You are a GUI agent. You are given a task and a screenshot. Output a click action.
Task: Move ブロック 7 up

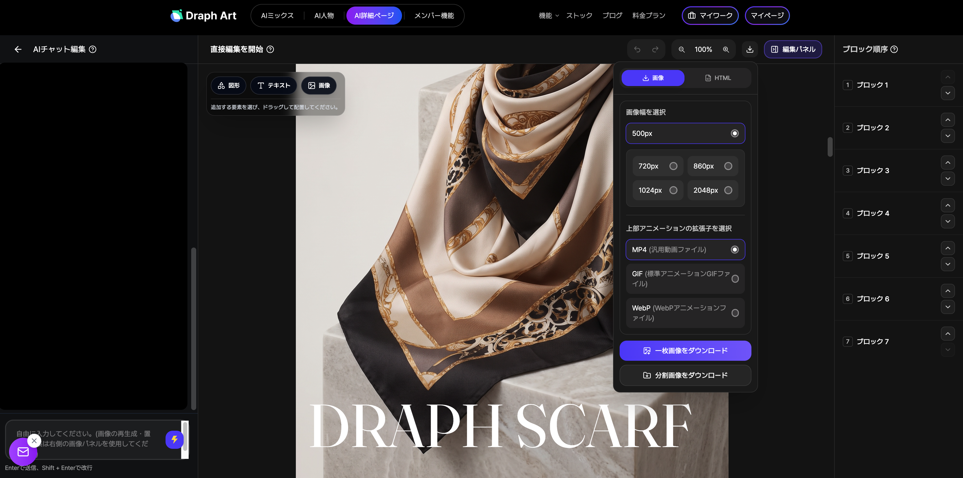pos(948,334)
